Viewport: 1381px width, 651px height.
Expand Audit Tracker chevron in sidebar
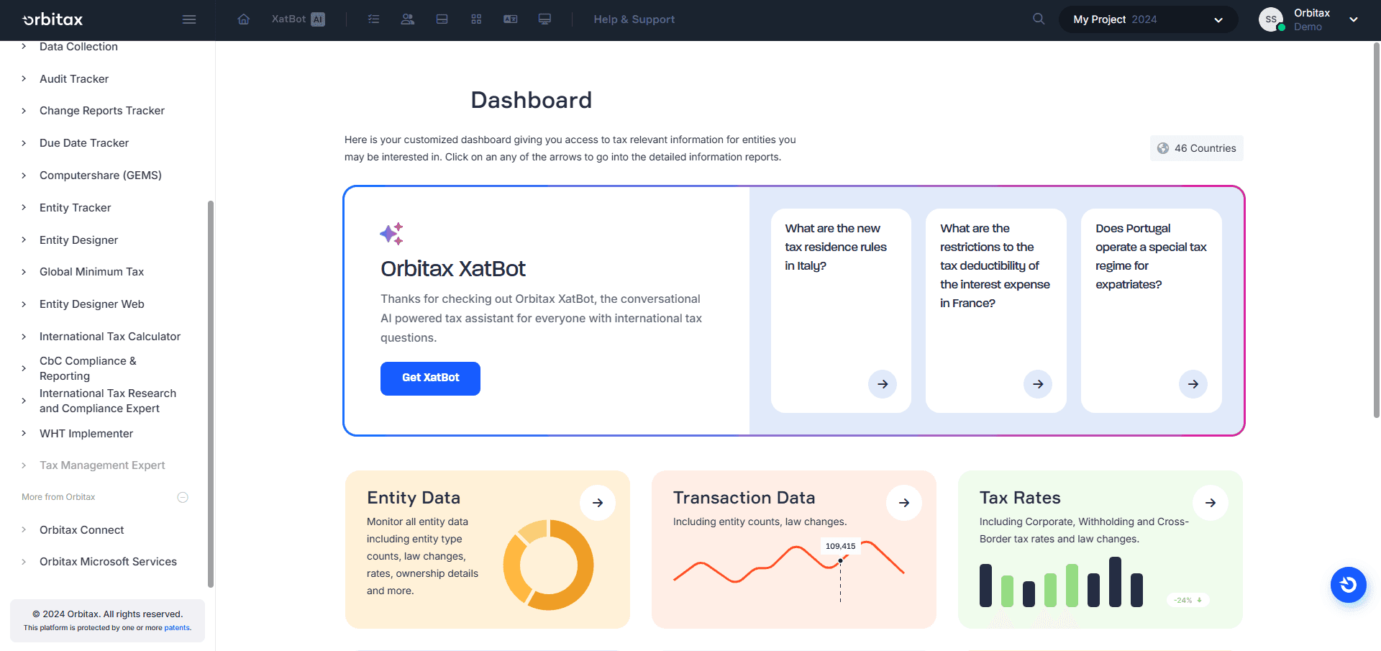tap(24, 79)
